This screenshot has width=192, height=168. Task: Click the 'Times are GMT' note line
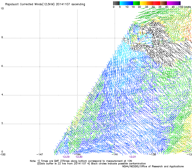pyautogui.click(x=81, y=161)
